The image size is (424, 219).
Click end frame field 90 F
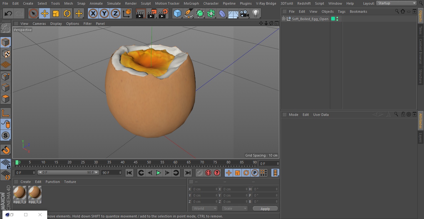tap(111, 172)
